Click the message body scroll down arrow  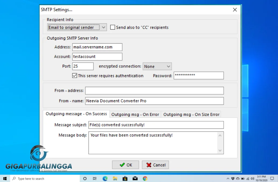click(x=220, y=151)
